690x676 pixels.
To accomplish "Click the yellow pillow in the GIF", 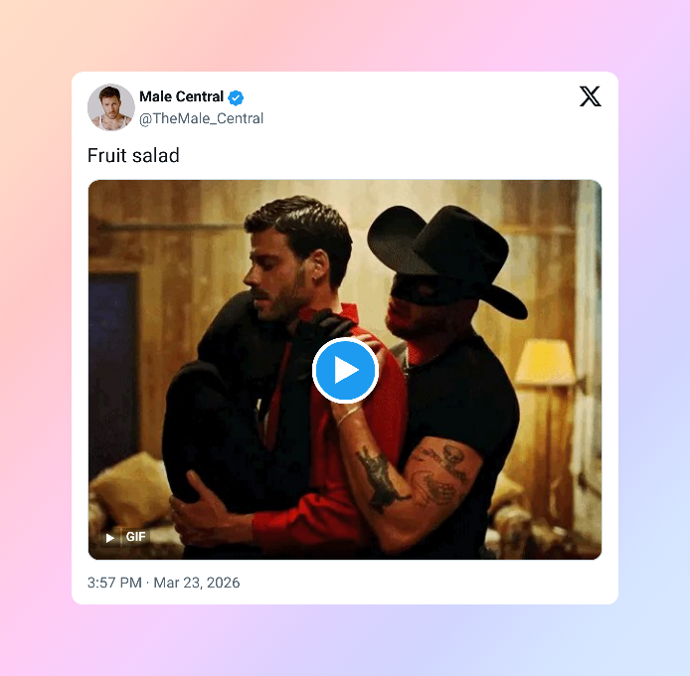I will pyautogui.click(x=130, y=488).
